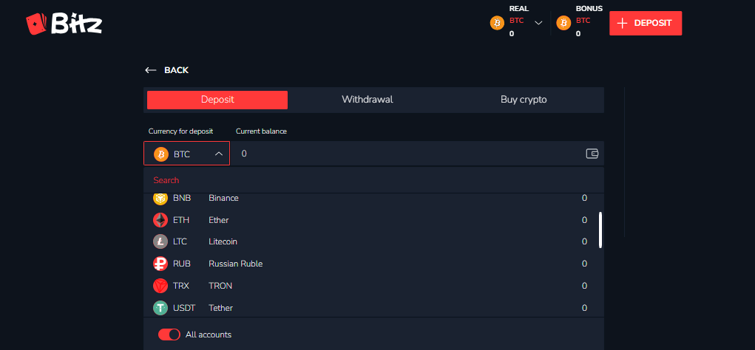Click the REAL balance Bitcoin icon
The width and height of the screenshot is (755, 350).
coord(497,23)
